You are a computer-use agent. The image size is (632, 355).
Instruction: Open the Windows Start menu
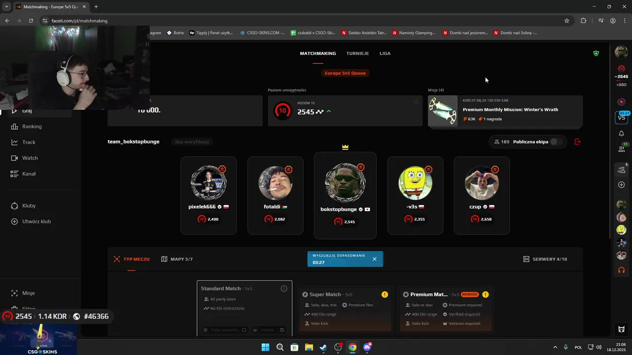[265, 347]
